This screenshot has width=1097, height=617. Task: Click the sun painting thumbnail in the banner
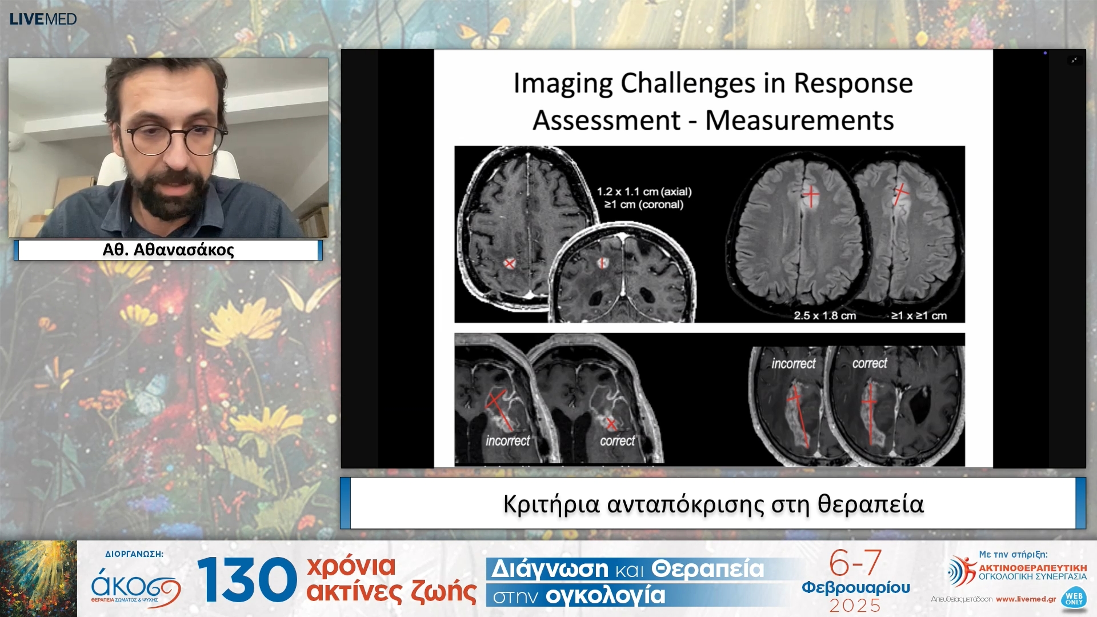click(x=38, y=579)
